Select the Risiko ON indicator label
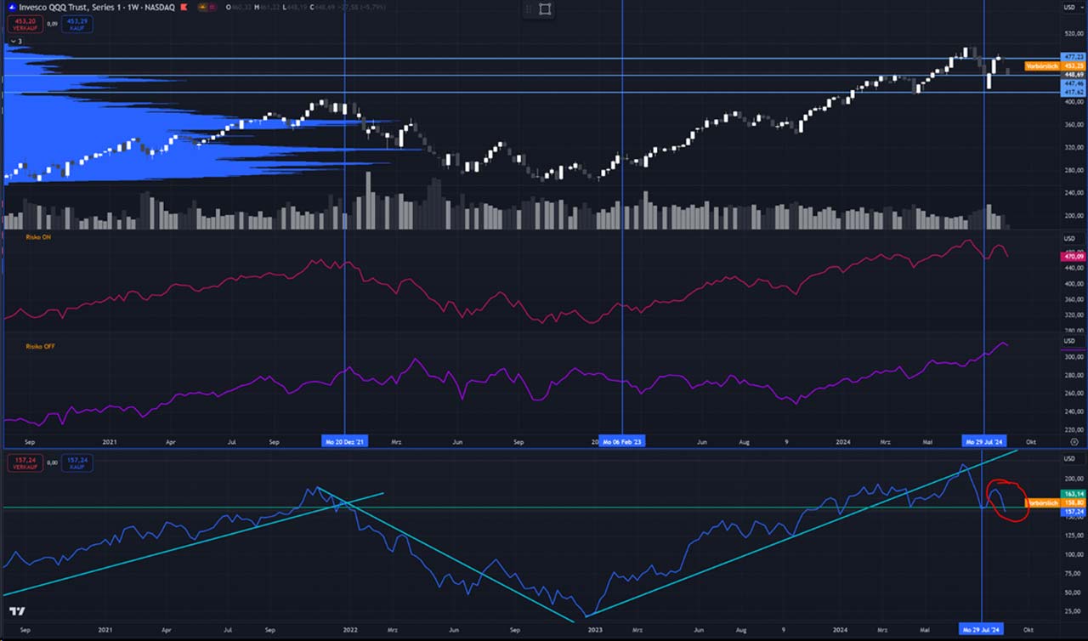The image size is (1088, 641). pyautogui.click(x=36, y=237)
